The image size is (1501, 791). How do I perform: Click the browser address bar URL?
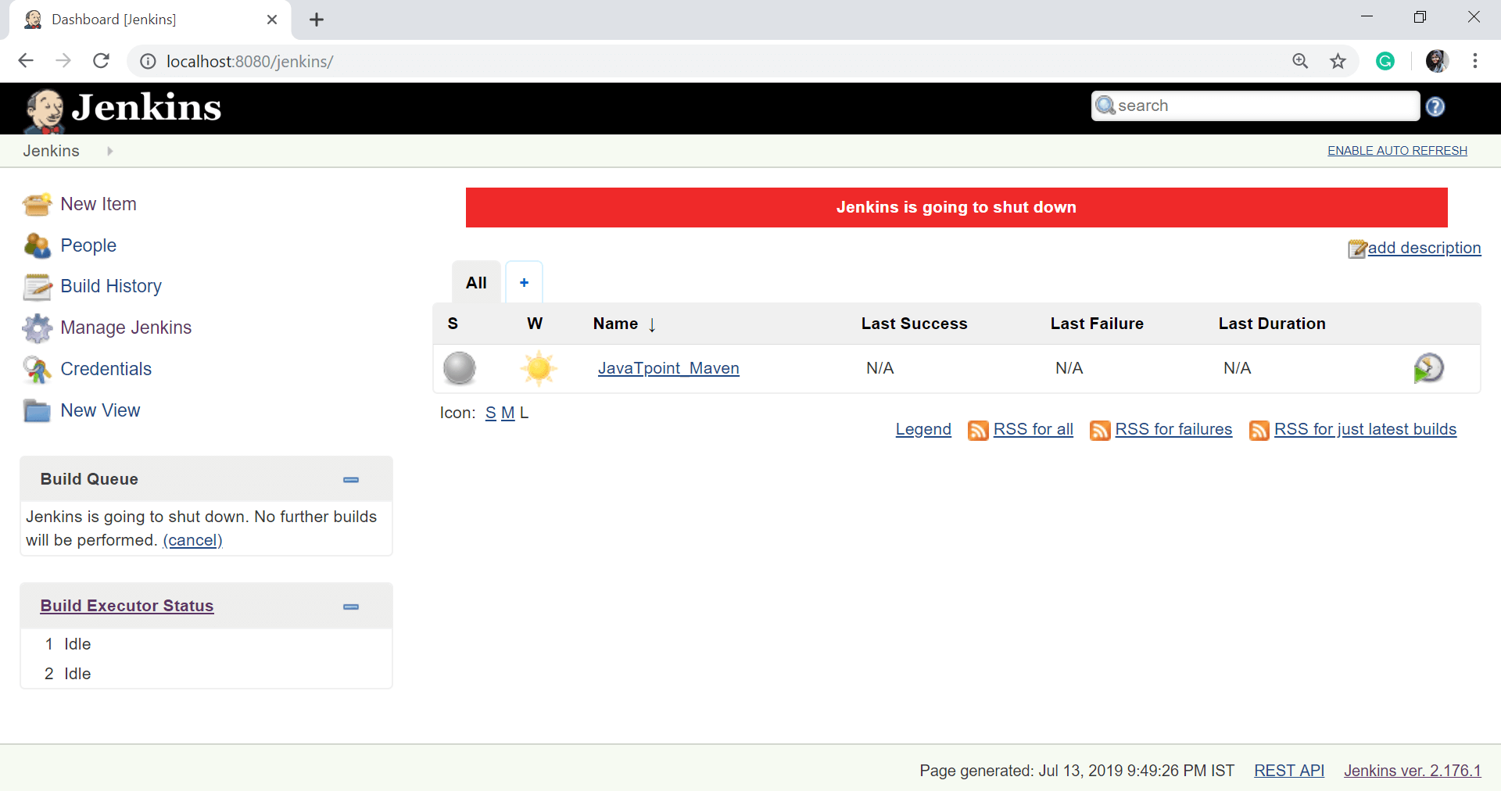(x=249, y=61)
